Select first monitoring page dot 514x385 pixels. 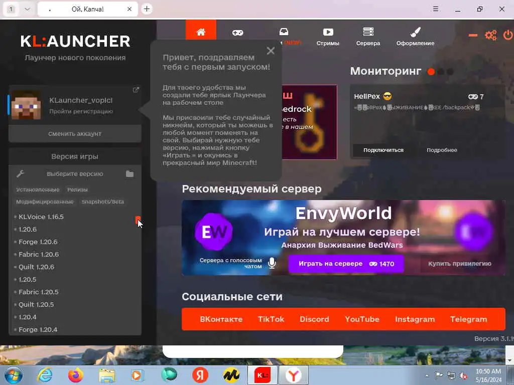(x=431, y=71)
